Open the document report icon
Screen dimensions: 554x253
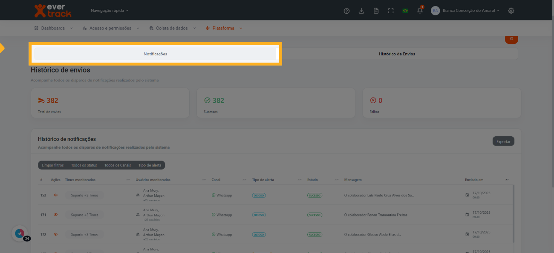point(376,11)
